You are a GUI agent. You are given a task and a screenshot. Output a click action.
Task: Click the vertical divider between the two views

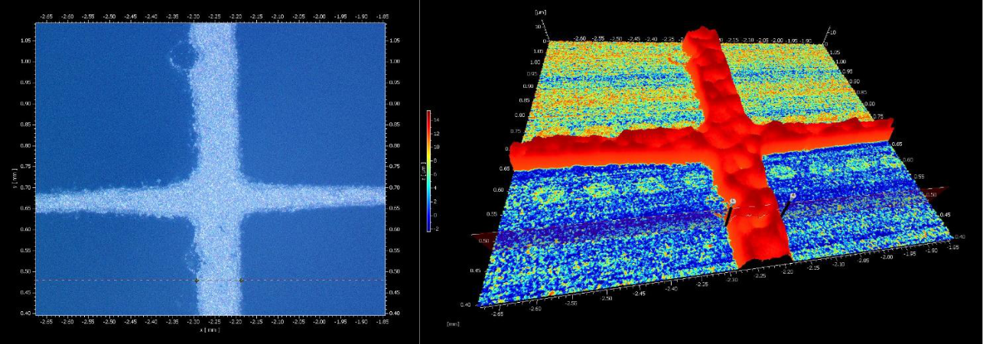point(419,172)
